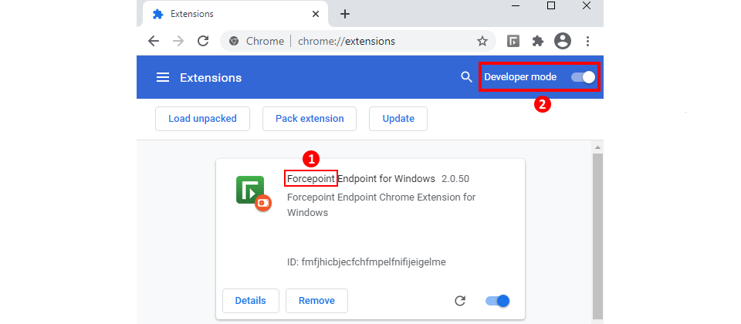This screenshot has height=324, width=741.
Task: Click the Chrome site info icon
Action: click(233, 41)
